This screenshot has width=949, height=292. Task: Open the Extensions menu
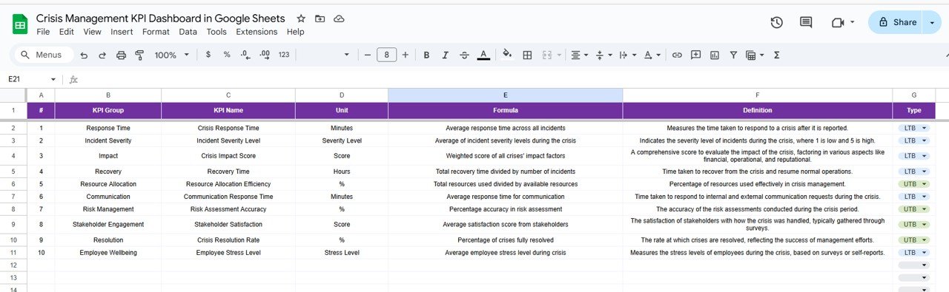coord(257,32)
